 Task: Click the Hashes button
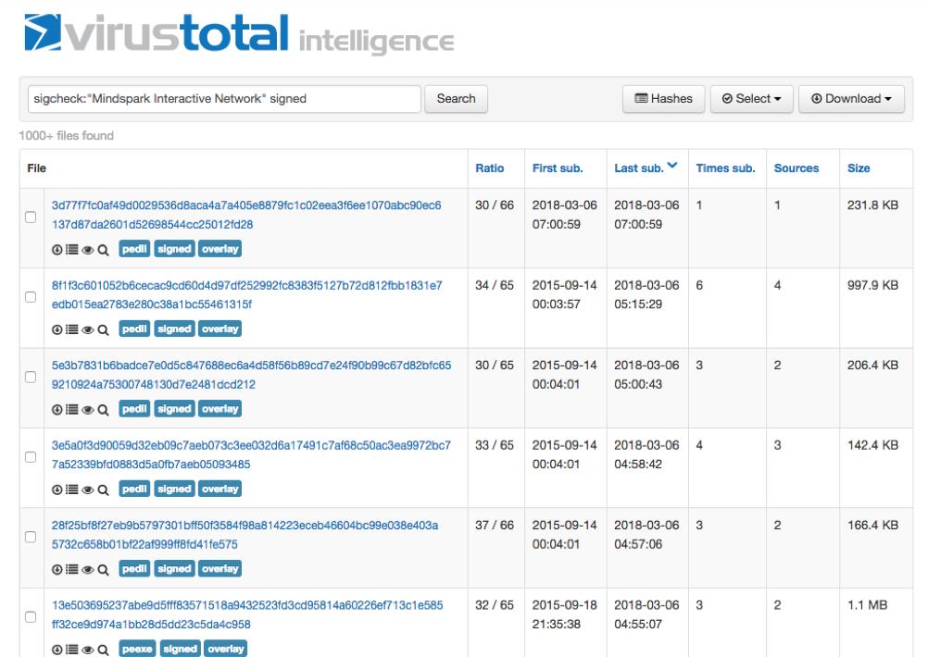pyautogui.click(x=663, y=99)
